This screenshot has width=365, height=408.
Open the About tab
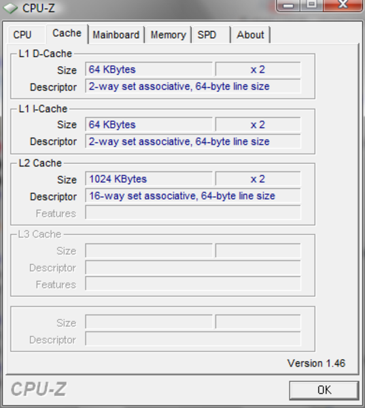(251, 35)
